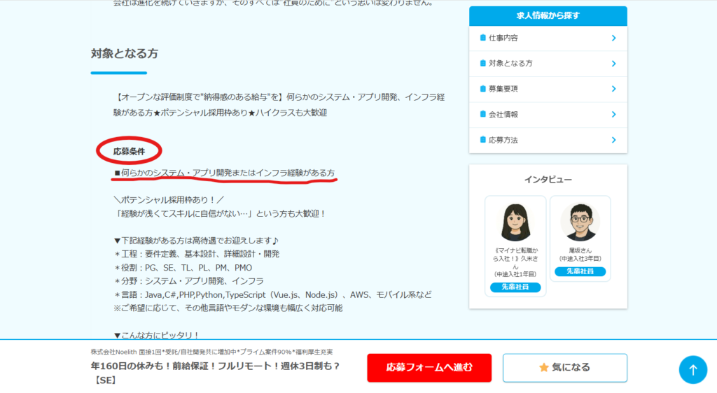
Task: Click the chevron next to 仕事内容
Action: tap(613, 38)
